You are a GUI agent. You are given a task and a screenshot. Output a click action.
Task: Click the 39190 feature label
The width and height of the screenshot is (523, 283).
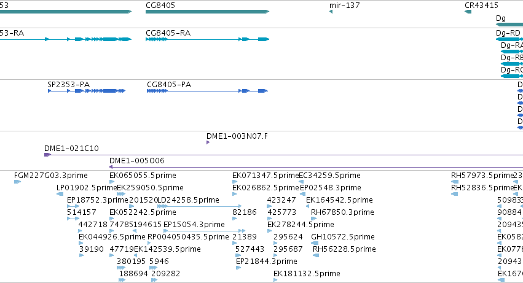[92, 249]
